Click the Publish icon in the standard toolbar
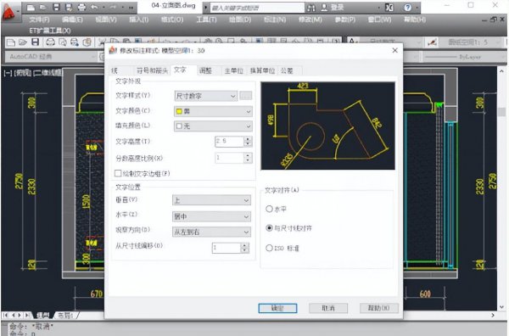509x336 pixels. coord(75,42)
